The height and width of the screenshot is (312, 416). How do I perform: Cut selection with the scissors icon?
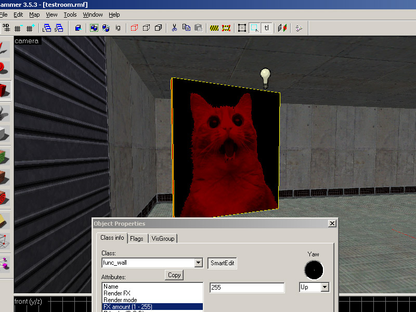pos(174,28)
